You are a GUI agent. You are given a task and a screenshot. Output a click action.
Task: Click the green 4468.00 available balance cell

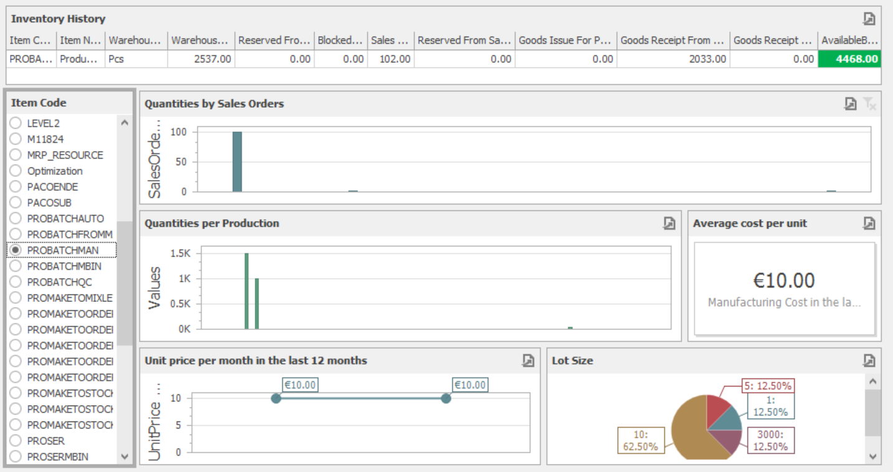849,59
